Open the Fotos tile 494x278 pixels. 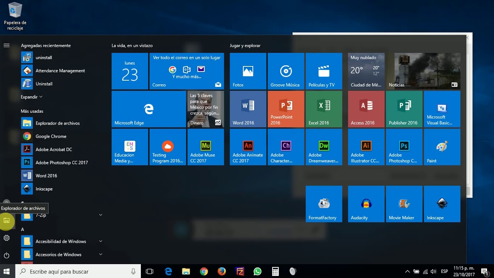(x=248, y=71)
